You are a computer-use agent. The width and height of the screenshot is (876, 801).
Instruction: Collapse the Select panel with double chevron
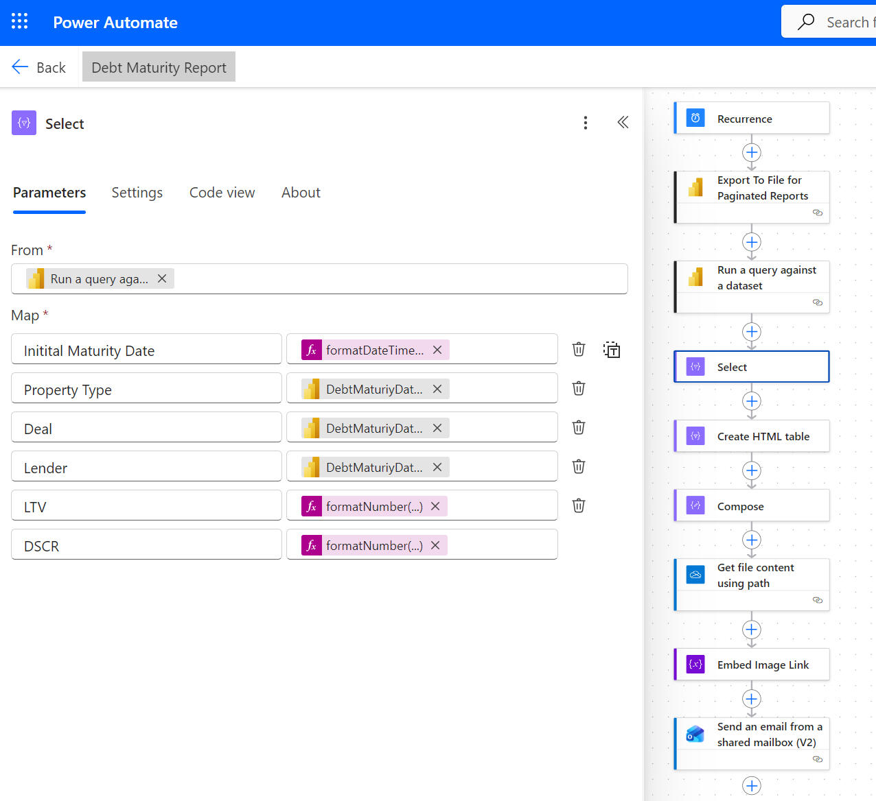623,123
